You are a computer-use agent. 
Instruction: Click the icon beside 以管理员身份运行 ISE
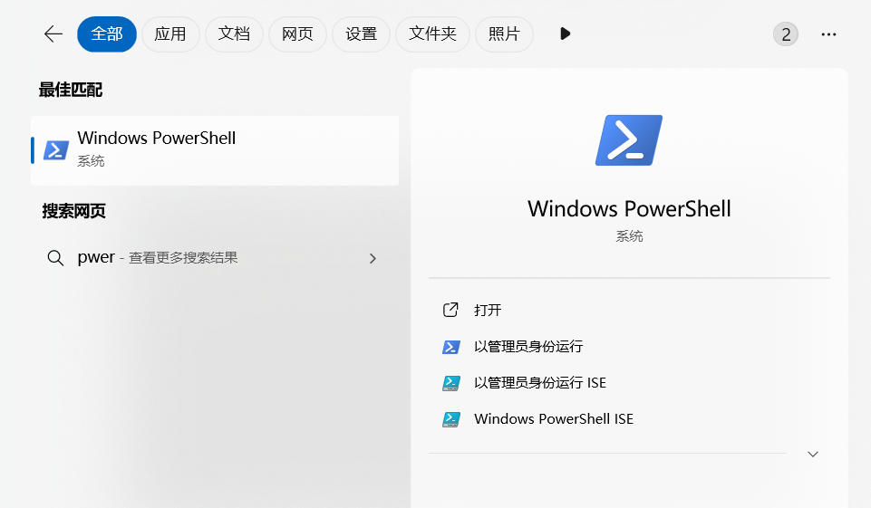tap(450, 383)
